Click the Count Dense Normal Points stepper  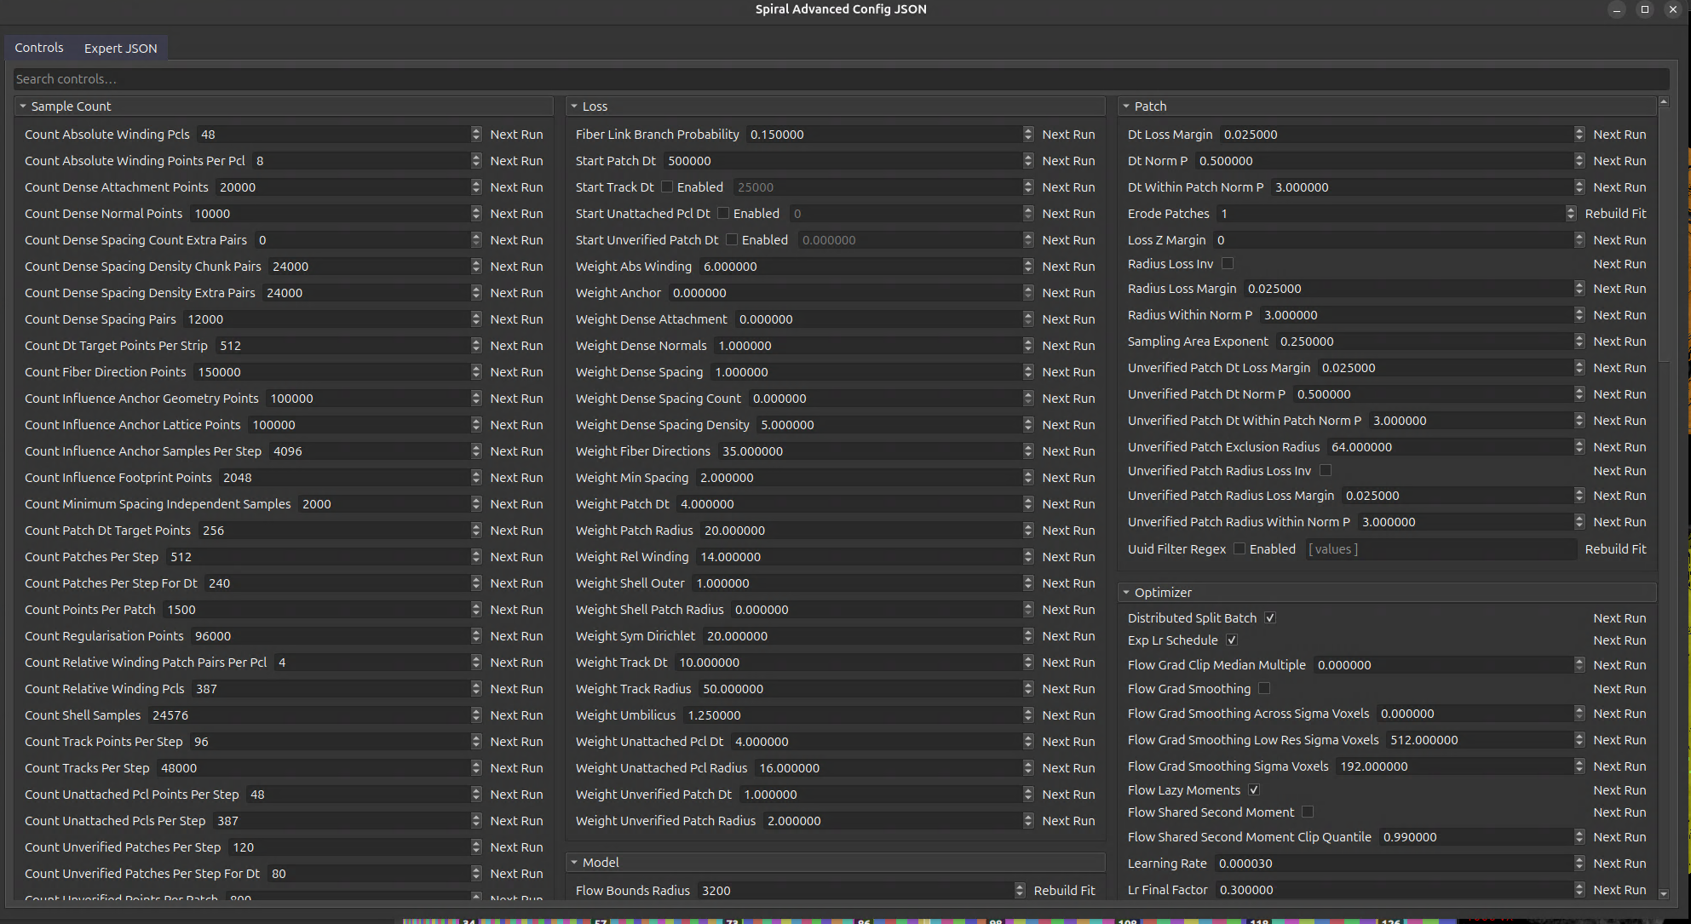476,213
